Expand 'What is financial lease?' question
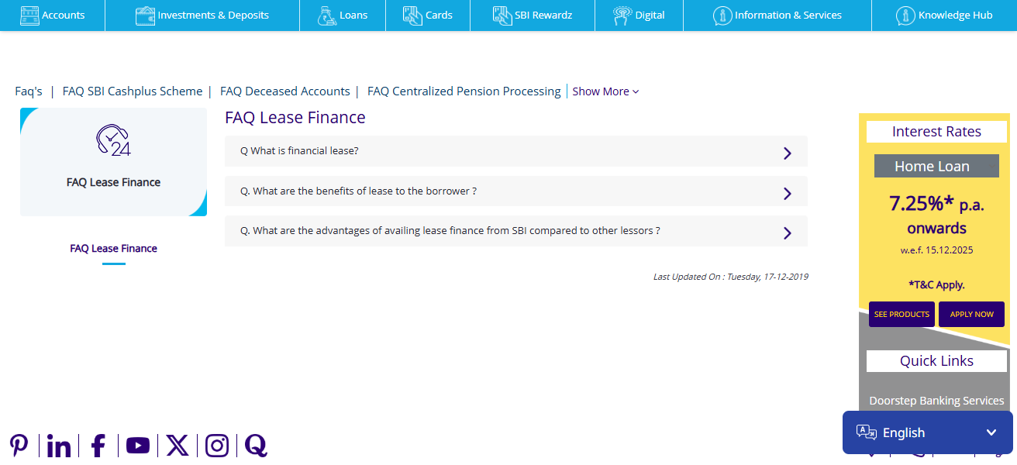1017x465 pixels. [515, 151]
